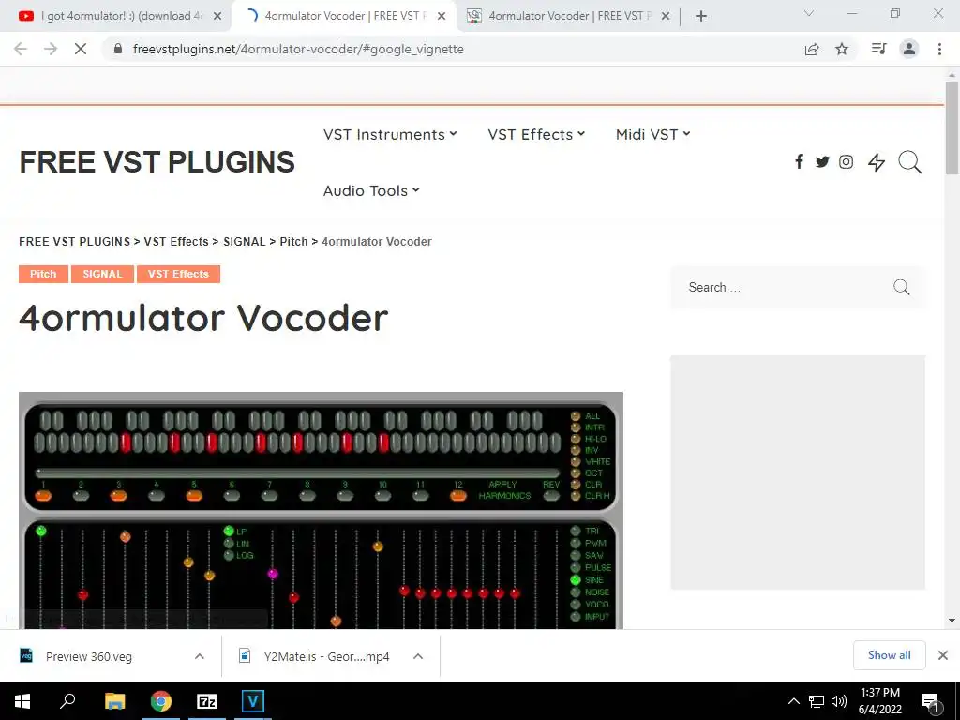Go to SIGNAL breadcrumb link

pos(245,241)
